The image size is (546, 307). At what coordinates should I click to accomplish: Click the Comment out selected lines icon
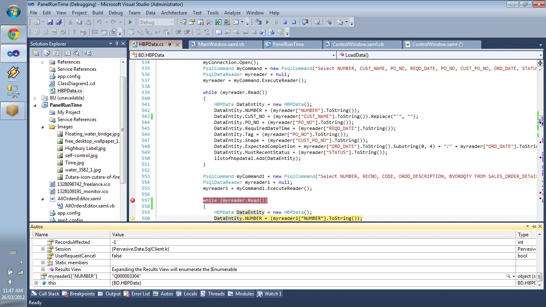[199, 32]
